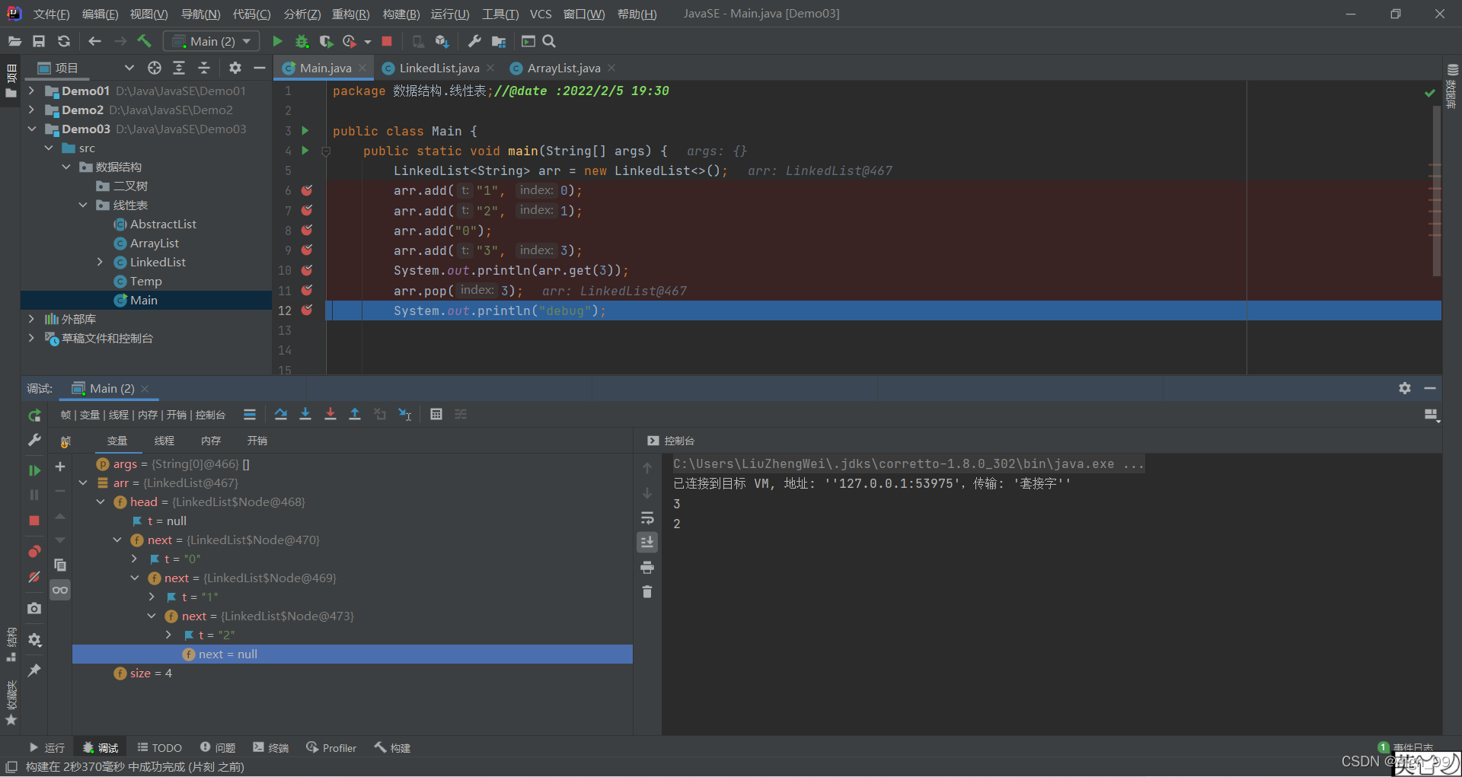The width and height of the screenshot is (1462, 777).
Task: Expand LinkedList class node
Action: pyautogui.click(x=100, y=262)
